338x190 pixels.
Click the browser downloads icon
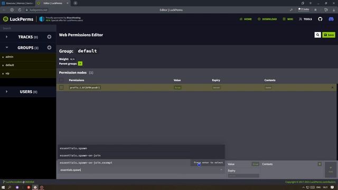tap(334, 10)
